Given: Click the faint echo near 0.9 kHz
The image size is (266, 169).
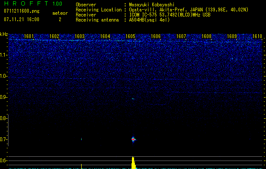Looking at the screenshot, I should coord(133,99).
